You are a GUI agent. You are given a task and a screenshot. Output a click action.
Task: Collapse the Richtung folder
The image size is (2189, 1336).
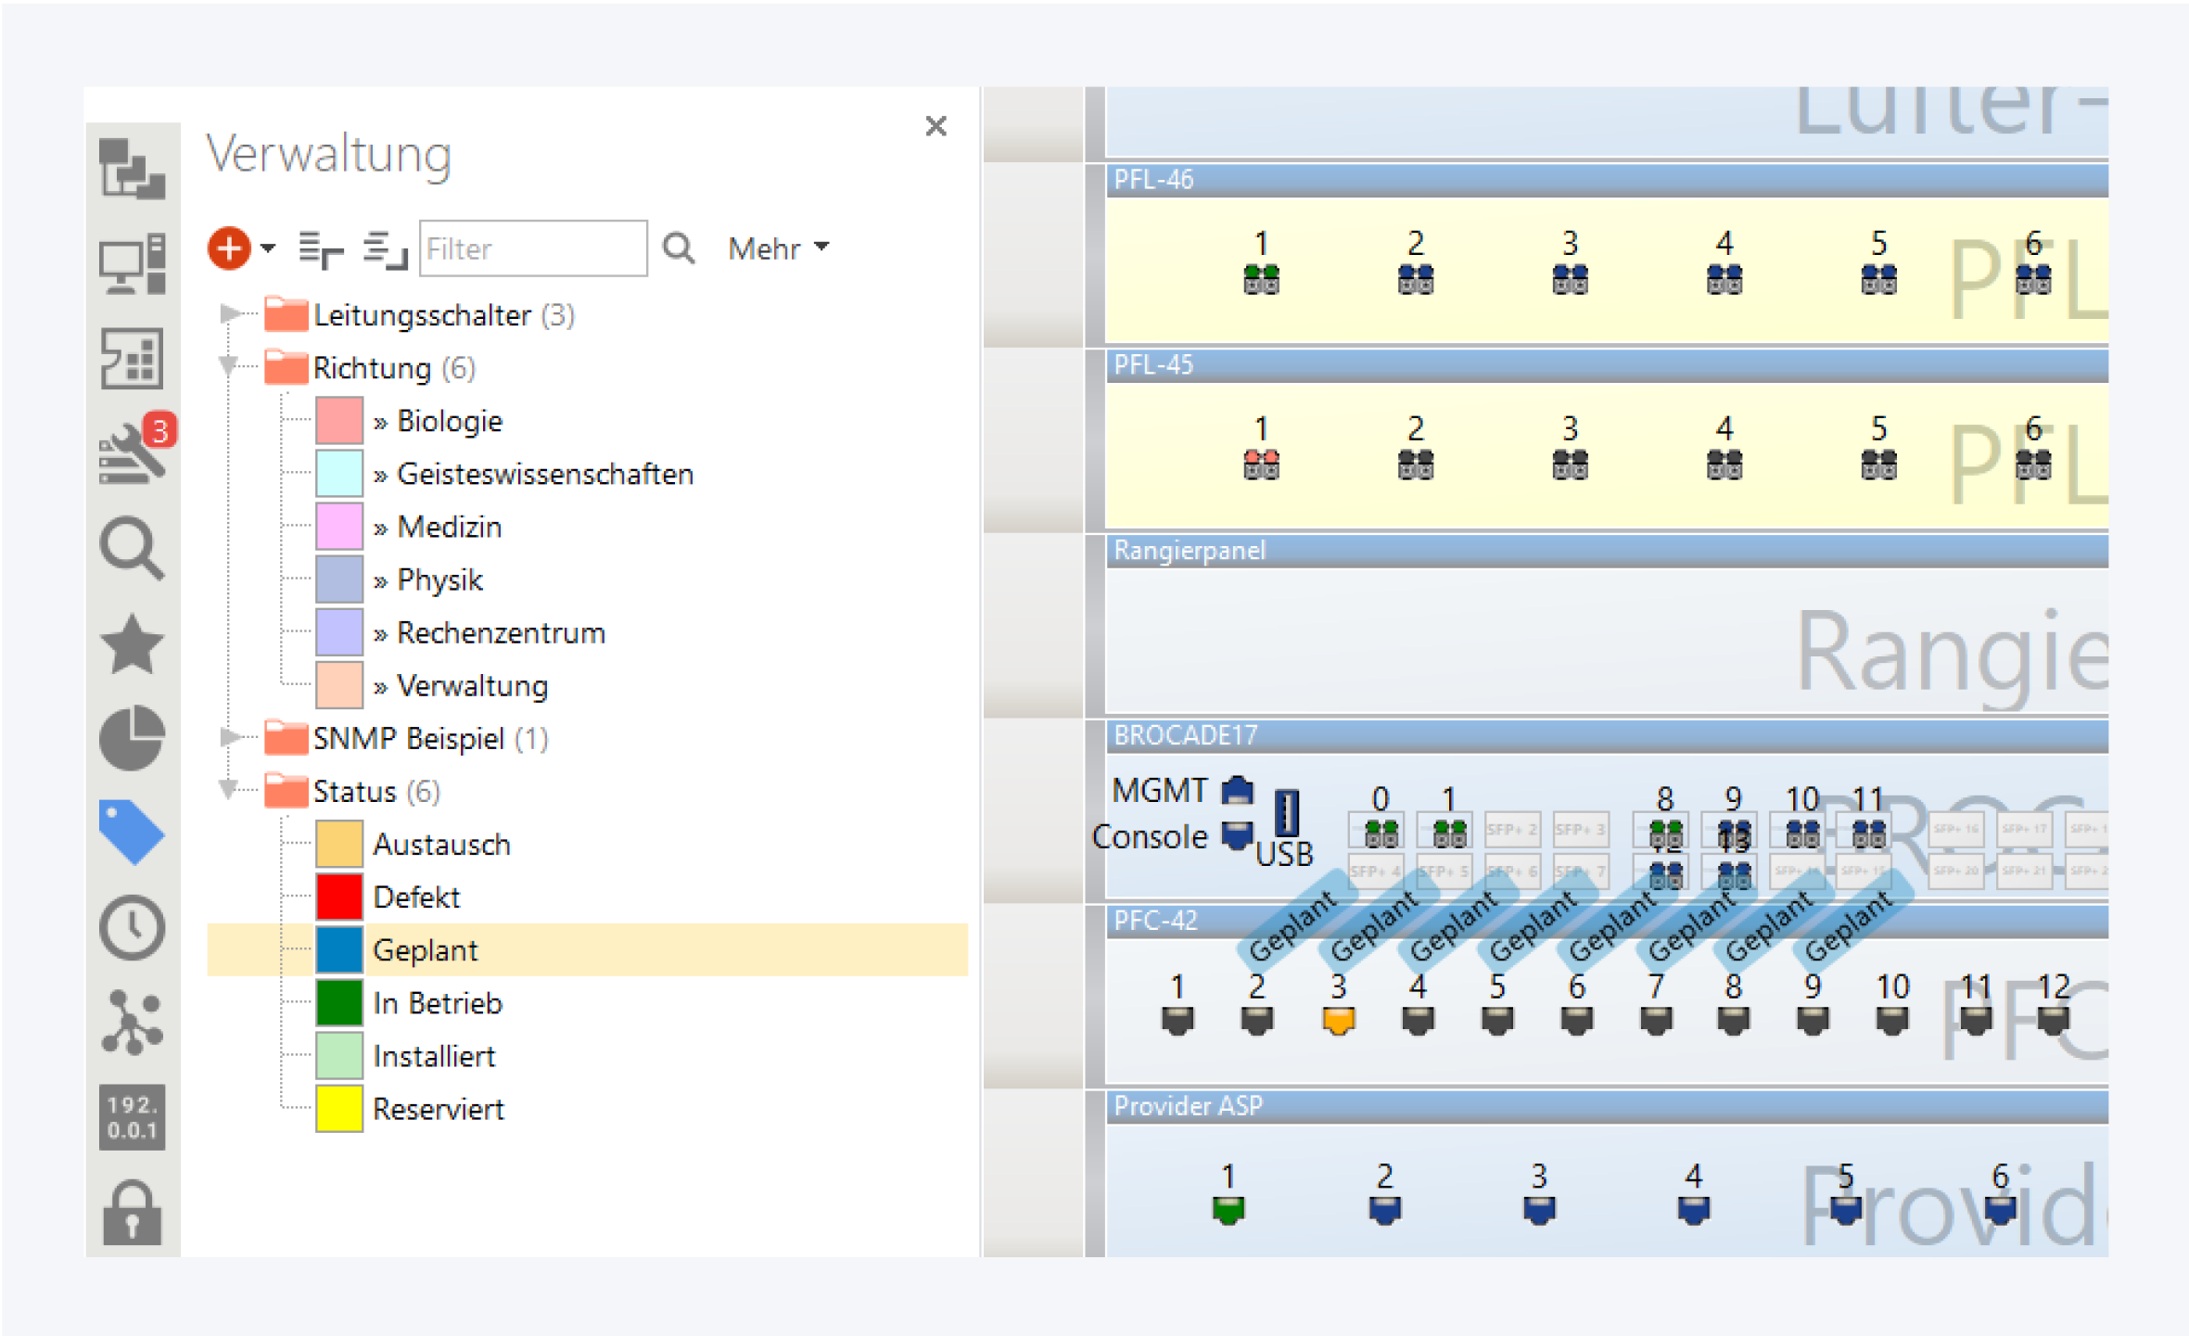click(229, 367)
